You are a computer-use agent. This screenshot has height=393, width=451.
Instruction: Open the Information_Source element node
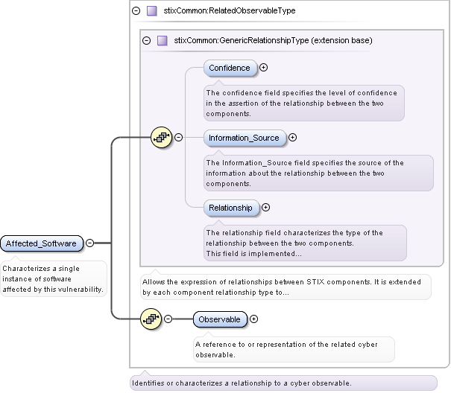(244, 138)
